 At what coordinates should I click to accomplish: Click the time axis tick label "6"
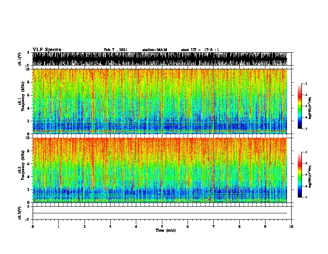[x=188, y=226]
